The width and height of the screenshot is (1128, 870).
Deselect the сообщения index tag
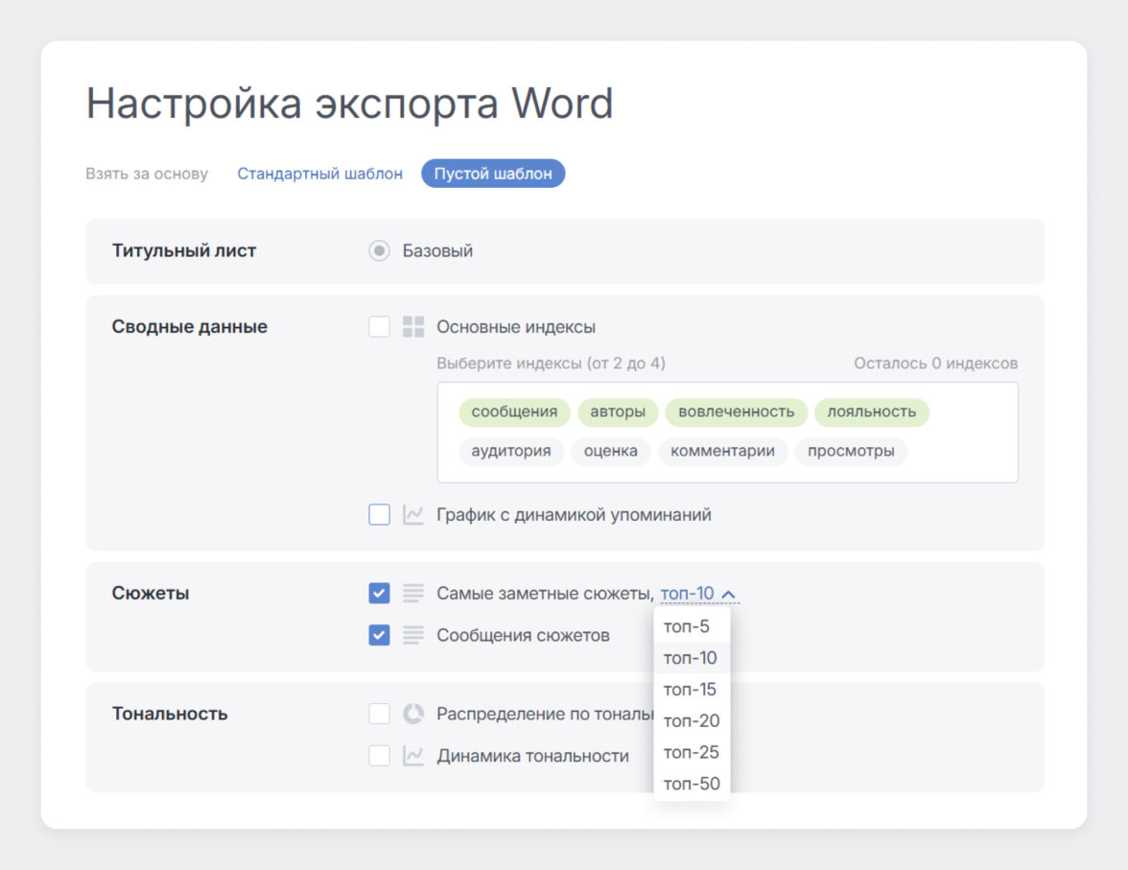click(x=514, y=412)
